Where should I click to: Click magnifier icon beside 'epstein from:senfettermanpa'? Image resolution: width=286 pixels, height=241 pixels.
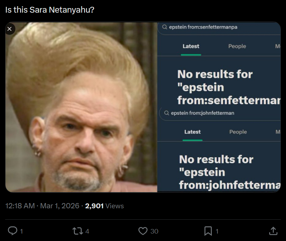click(x=165, y=27)
